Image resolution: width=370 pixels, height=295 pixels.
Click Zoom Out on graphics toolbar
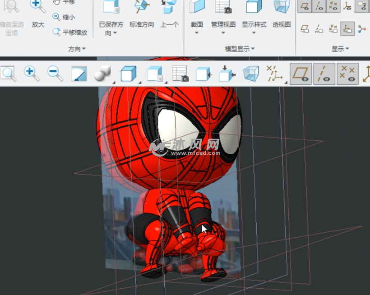(55, 74)
